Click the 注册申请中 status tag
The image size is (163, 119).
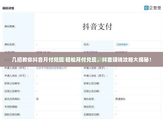(122, 44)
